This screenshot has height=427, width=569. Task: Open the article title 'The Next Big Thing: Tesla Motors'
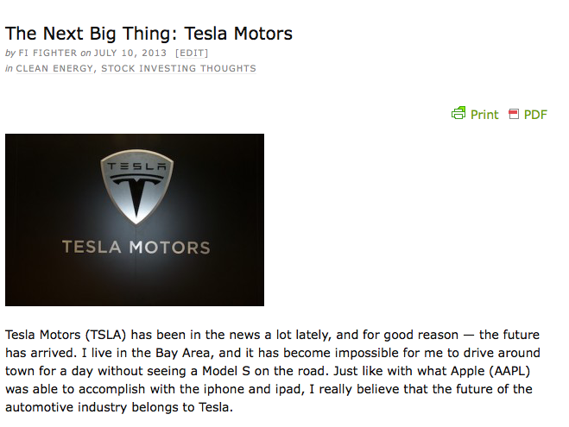(x=149, y=34)
